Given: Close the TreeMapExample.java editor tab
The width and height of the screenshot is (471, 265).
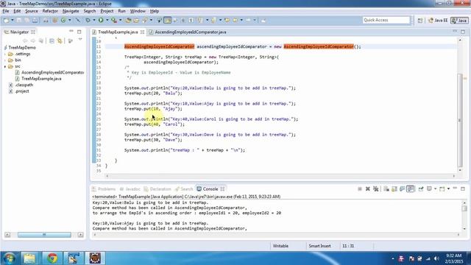Looking at the screenshot, I should coord(142,32).
